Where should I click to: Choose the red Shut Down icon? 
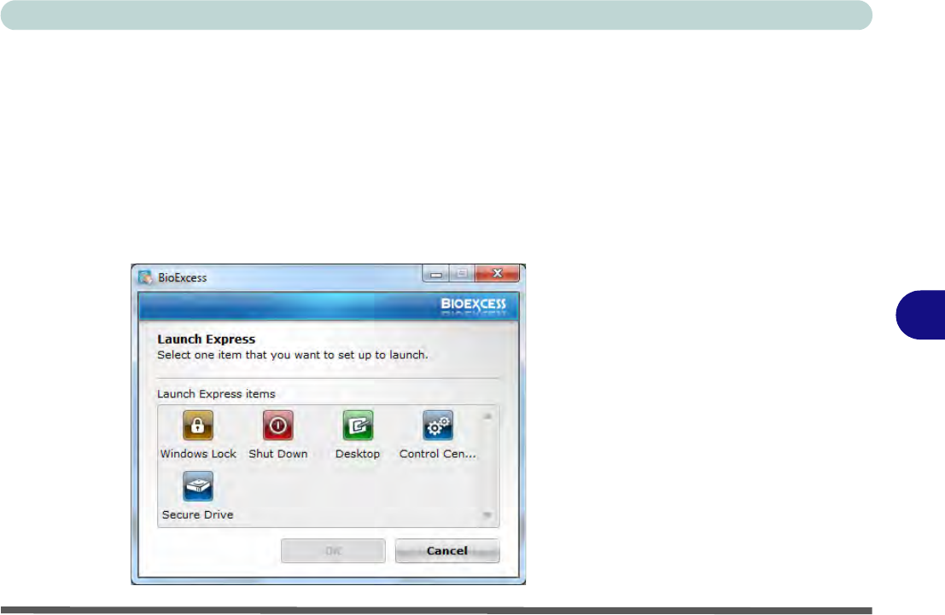[277, 426]
